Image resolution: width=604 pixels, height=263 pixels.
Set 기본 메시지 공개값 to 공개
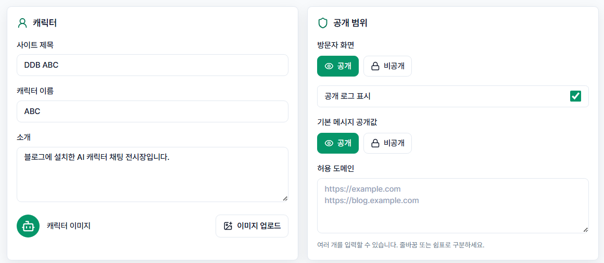(x=338, y=143)
